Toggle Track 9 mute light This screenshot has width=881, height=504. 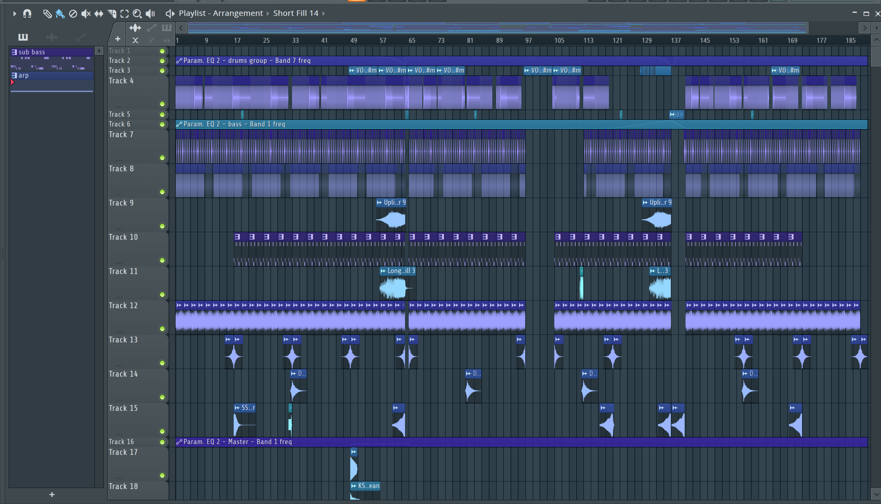click(x=162, y=226)
